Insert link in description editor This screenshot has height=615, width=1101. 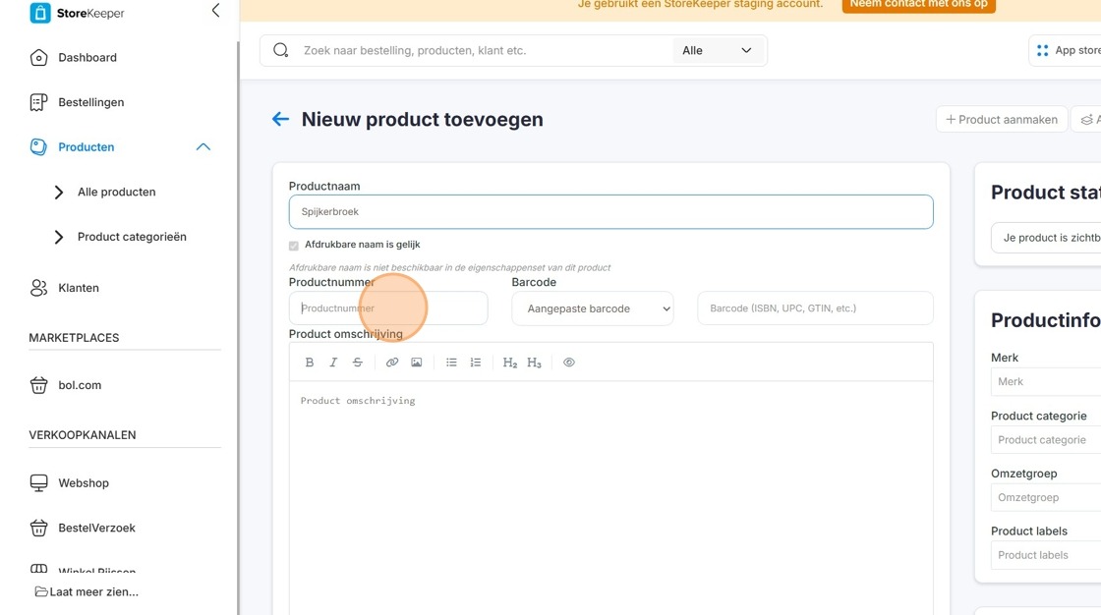392,363
